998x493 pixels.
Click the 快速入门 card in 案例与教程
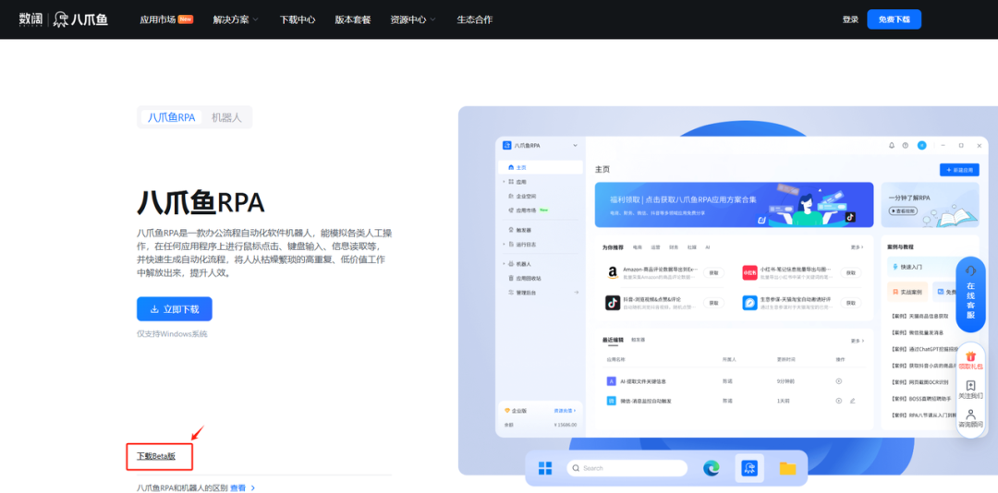pyautogui.click(x=923, y=267)
